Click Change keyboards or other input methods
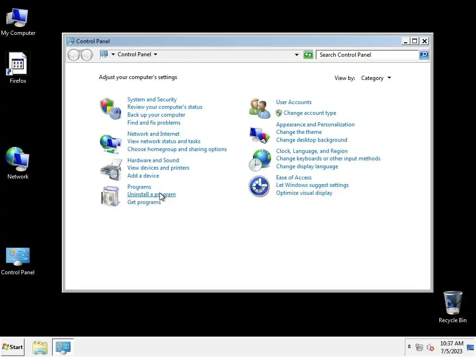The width and height of the screenshot is (476, 357). pyautogui.click(x=328, y=159)
